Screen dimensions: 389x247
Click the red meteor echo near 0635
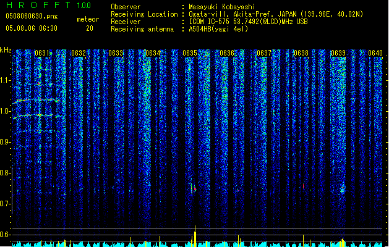pos(194,189)
